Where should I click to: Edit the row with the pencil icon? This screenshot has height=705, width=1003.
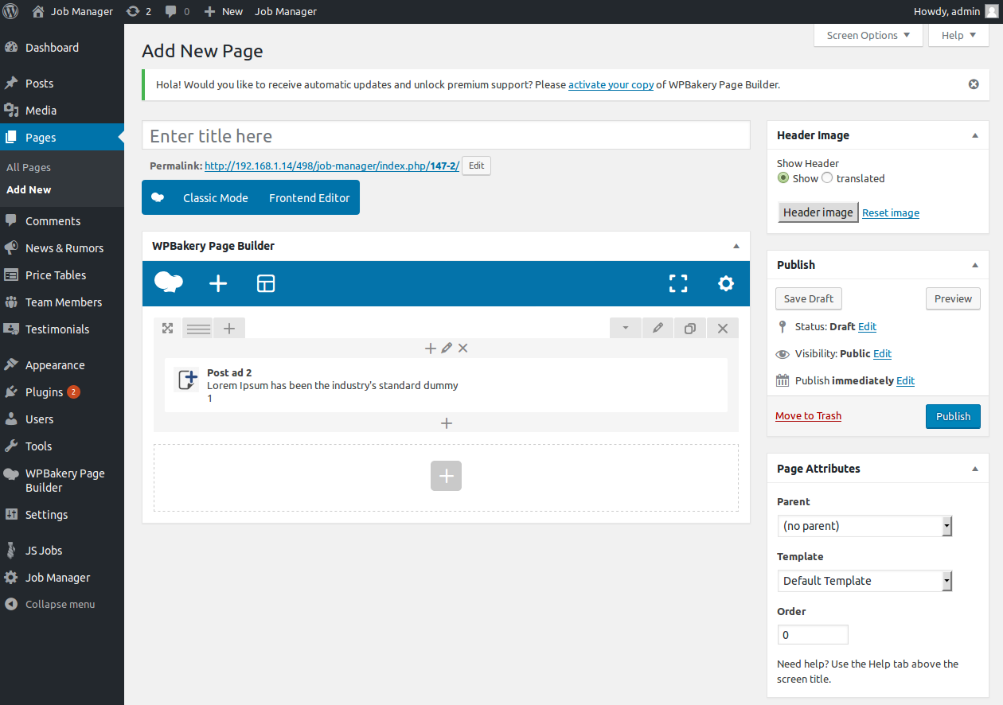pos(658,328)
